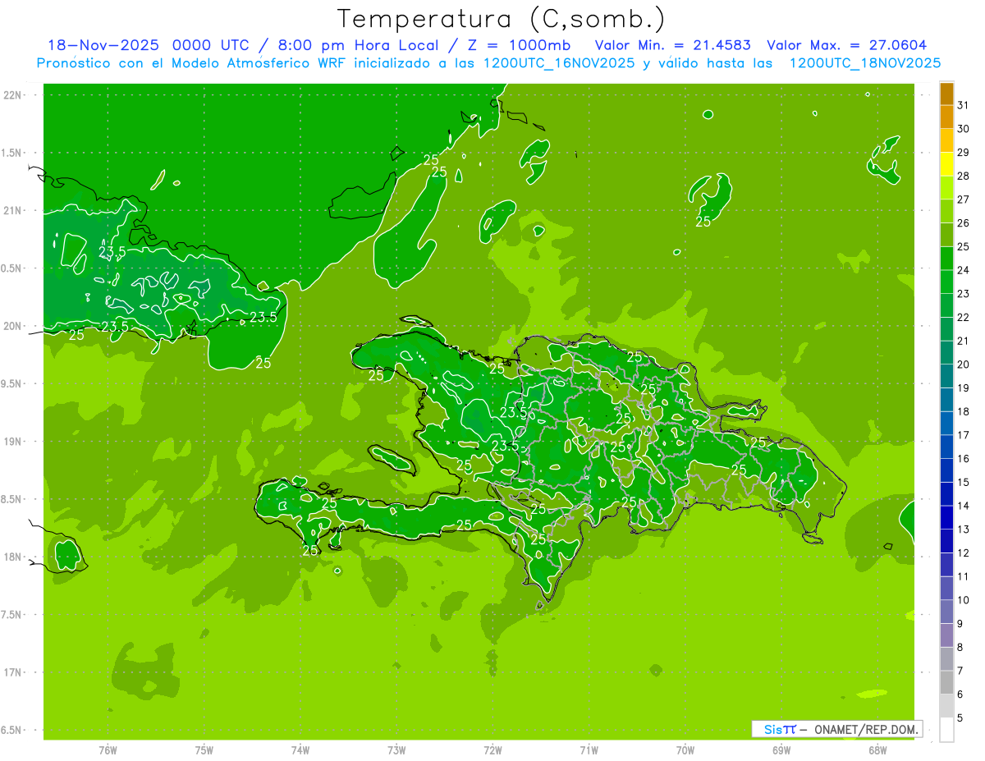Click the colorbar legend value '10'

point(963,600)
